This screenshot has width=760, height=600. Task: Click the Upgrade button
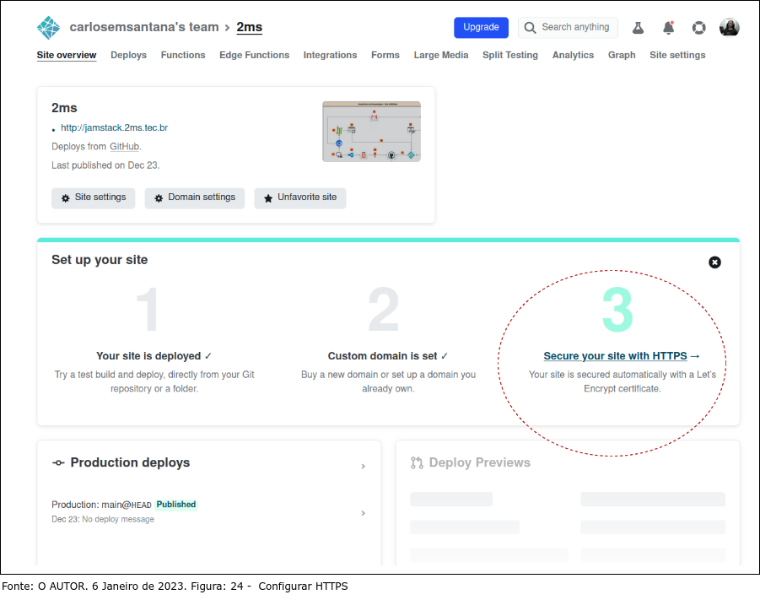pyautogui.click(x=481, y=28)
